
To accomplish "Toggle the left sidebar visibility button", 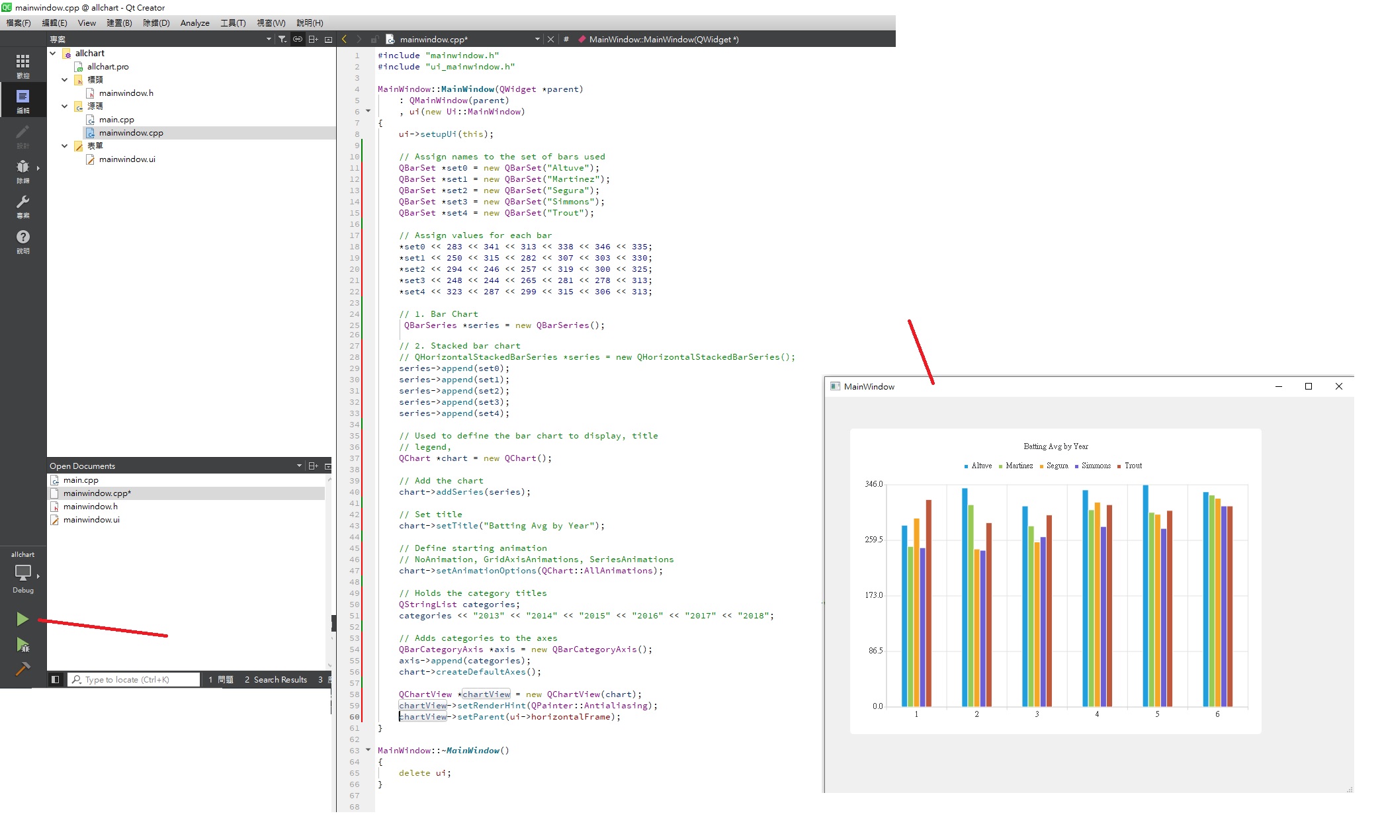I will click(56, 679).
